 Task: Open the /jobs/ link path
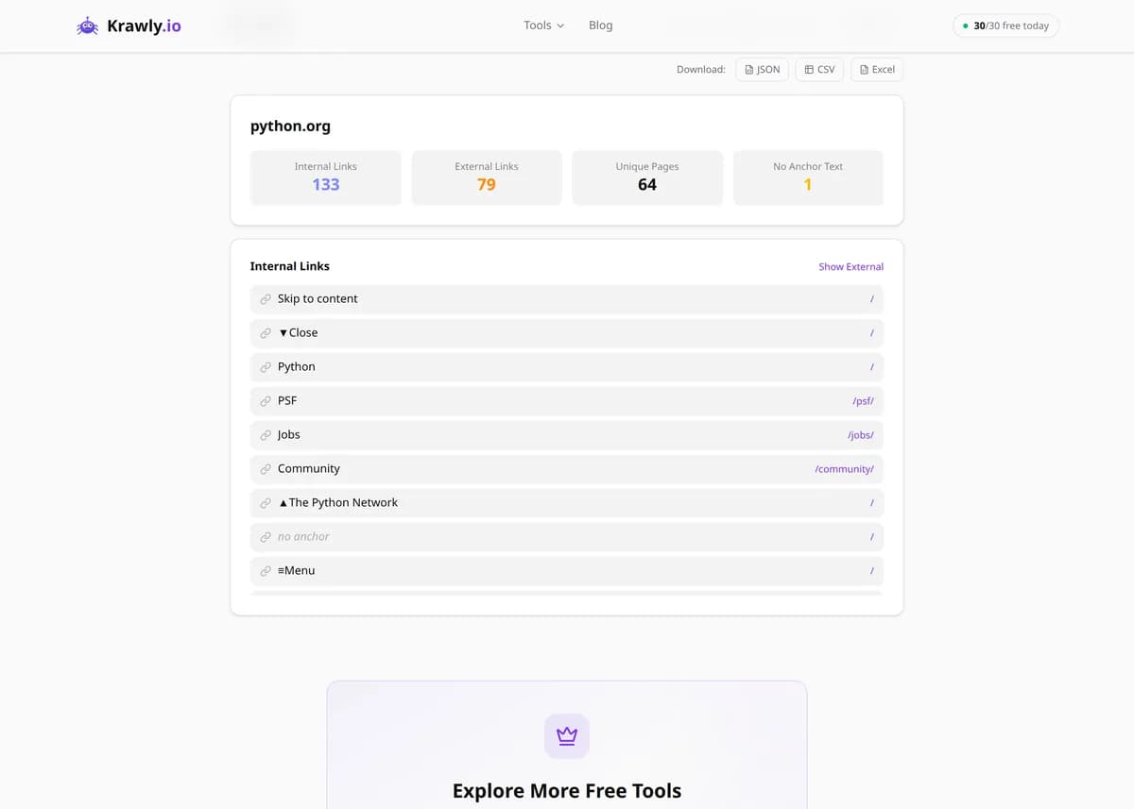pyautogui.click(x=861, y=435)
